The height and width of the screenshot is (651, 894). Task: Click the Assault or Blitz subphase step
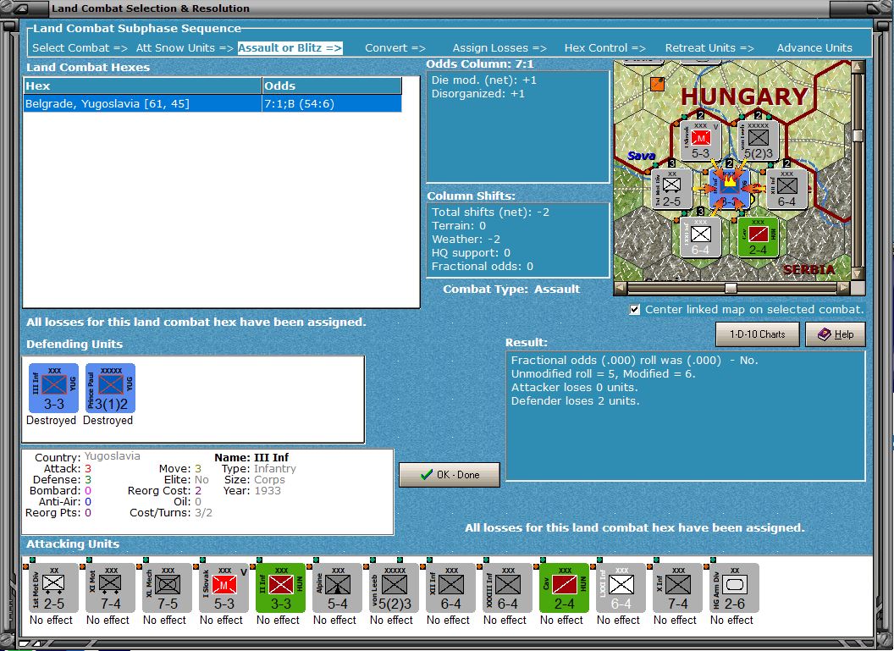[290, 48]
